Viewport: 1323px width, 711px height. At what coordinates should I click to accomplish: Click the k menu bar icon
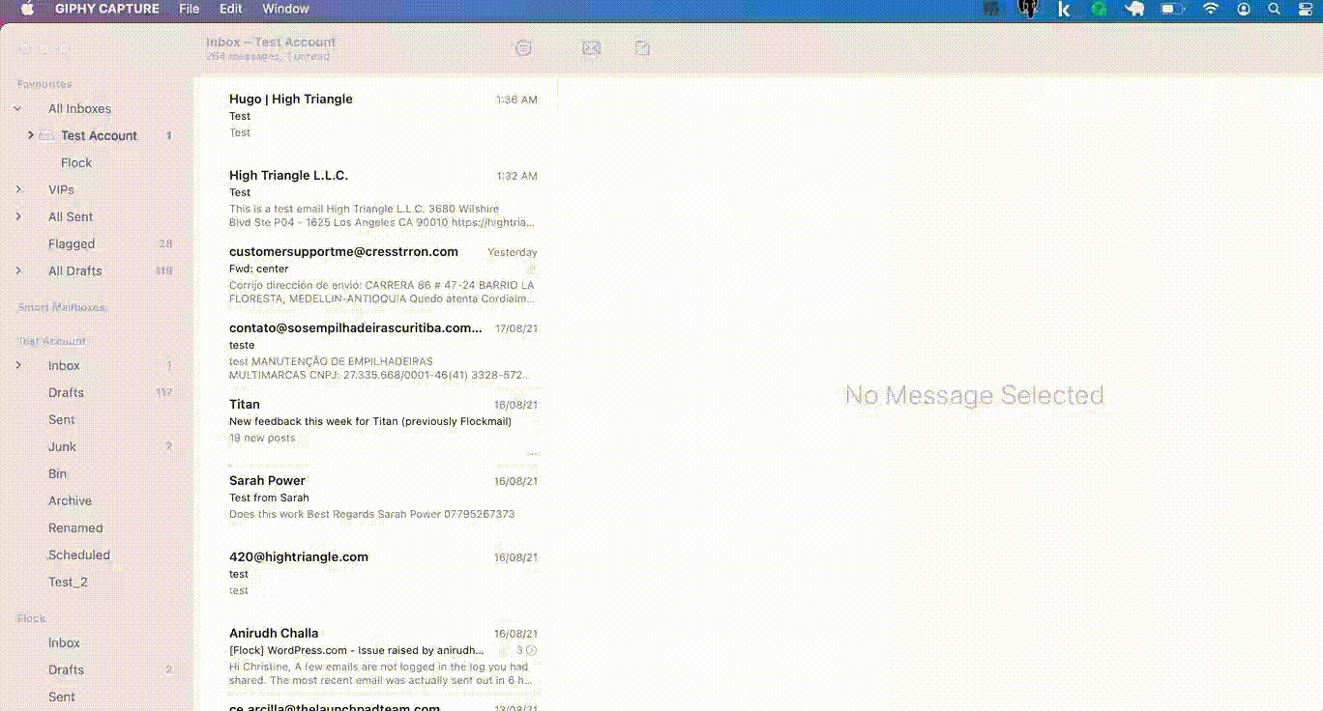coord(1064,9)
